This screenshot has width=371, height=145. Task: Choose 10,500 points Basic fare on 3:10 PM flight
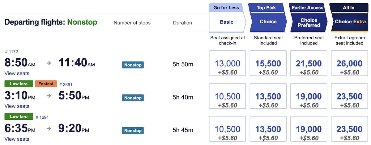click(228, 100)
